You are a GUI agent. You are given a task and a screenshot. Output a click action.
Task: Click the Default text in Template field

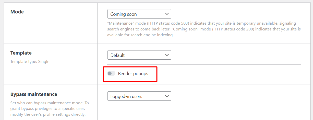coord(117,55)
